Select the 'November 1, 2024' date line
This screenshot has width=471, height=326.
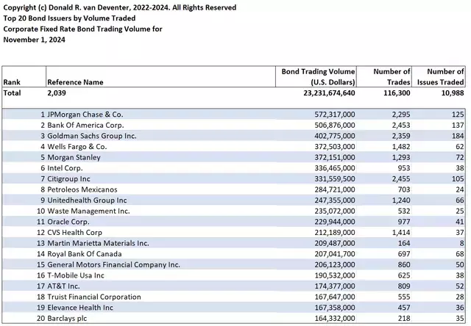pyautogui.click(x=35, y=40)
